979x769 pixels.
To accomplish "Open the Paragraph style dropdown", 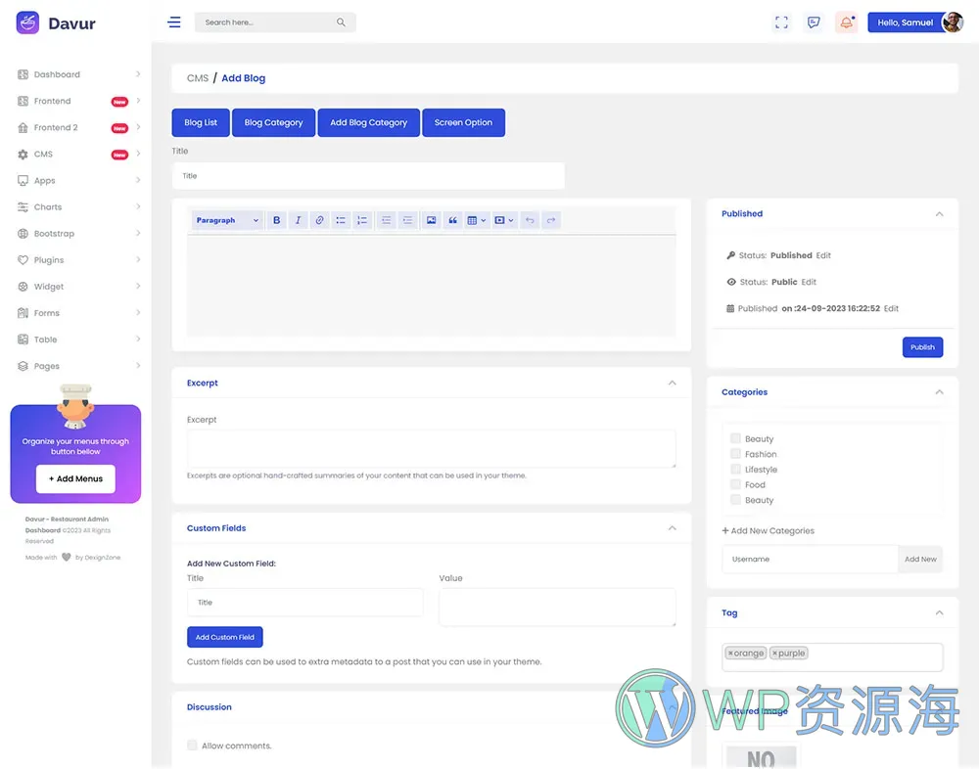I will coord(226,220).
